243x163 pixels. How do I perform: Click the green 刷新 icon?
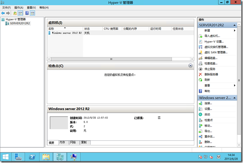click(201, 80)
